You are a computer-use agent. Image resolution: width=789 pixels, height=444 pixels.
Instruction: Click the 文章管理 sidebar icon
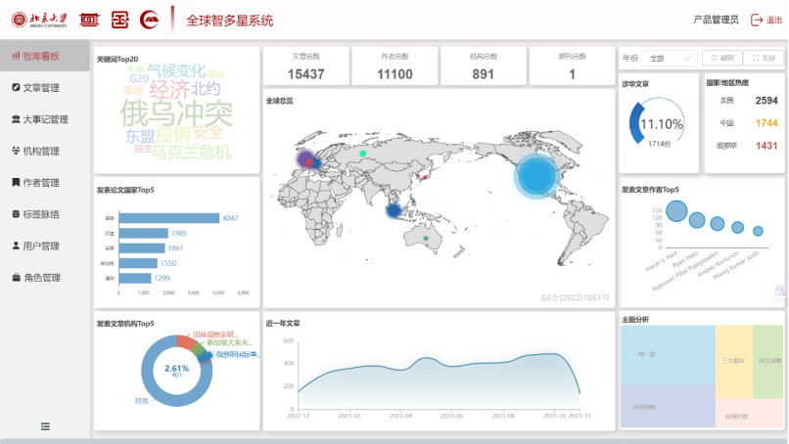[16, 88]
